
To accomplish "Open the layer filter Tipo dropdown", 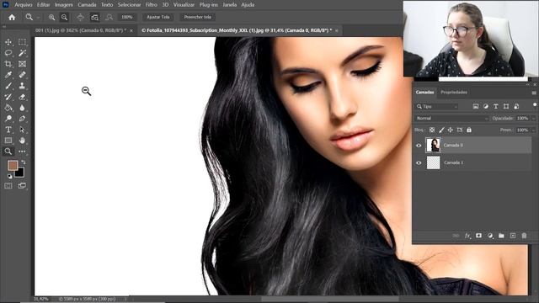I will (437, 107).
